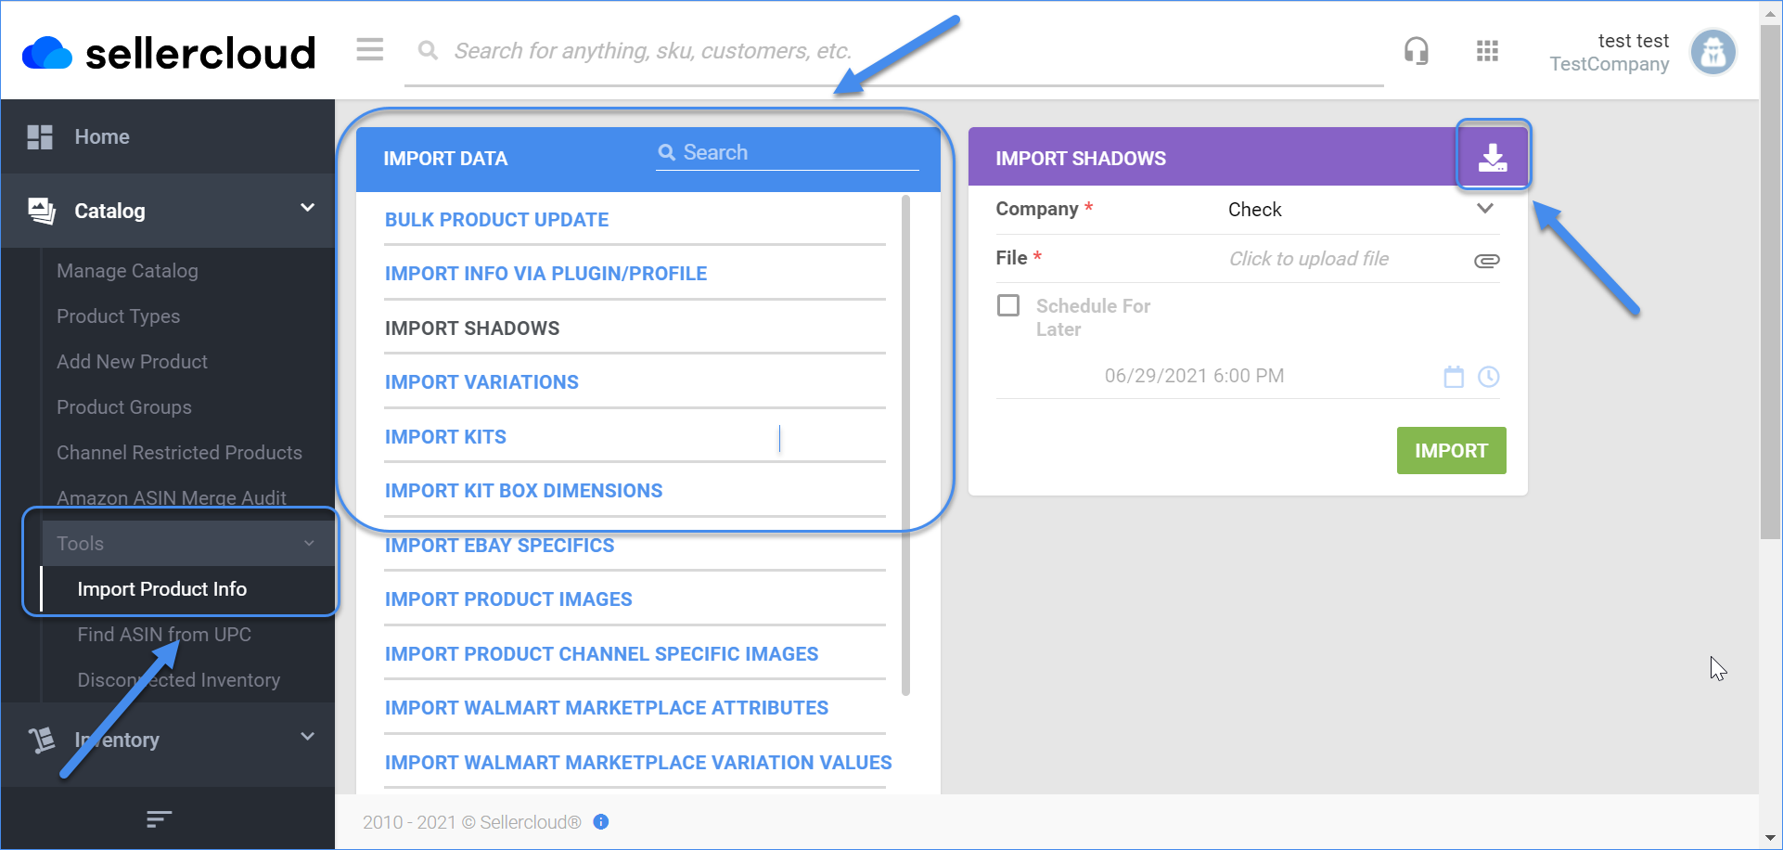Click the paperclip file attach icon
1783x850 pixels.
click(x=1486, y=261)
